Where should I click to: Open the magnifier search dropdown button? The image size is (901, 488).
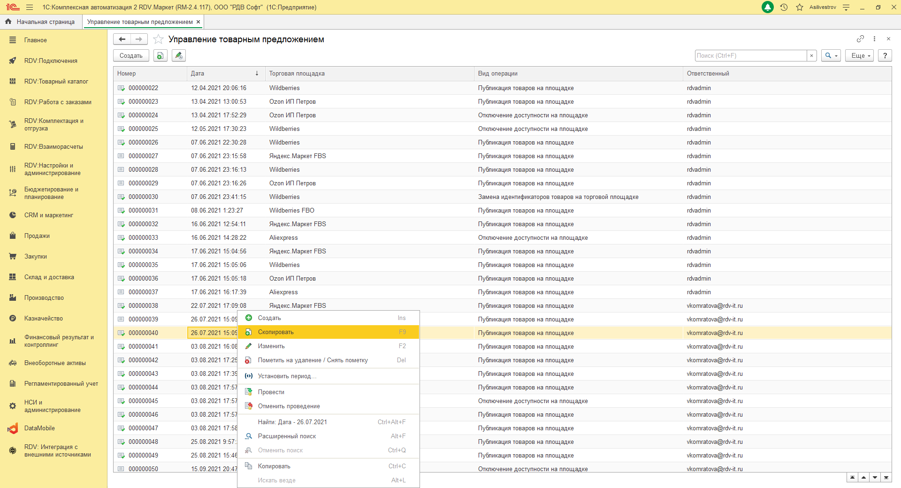pyautogui.click(x=831, y=56)
